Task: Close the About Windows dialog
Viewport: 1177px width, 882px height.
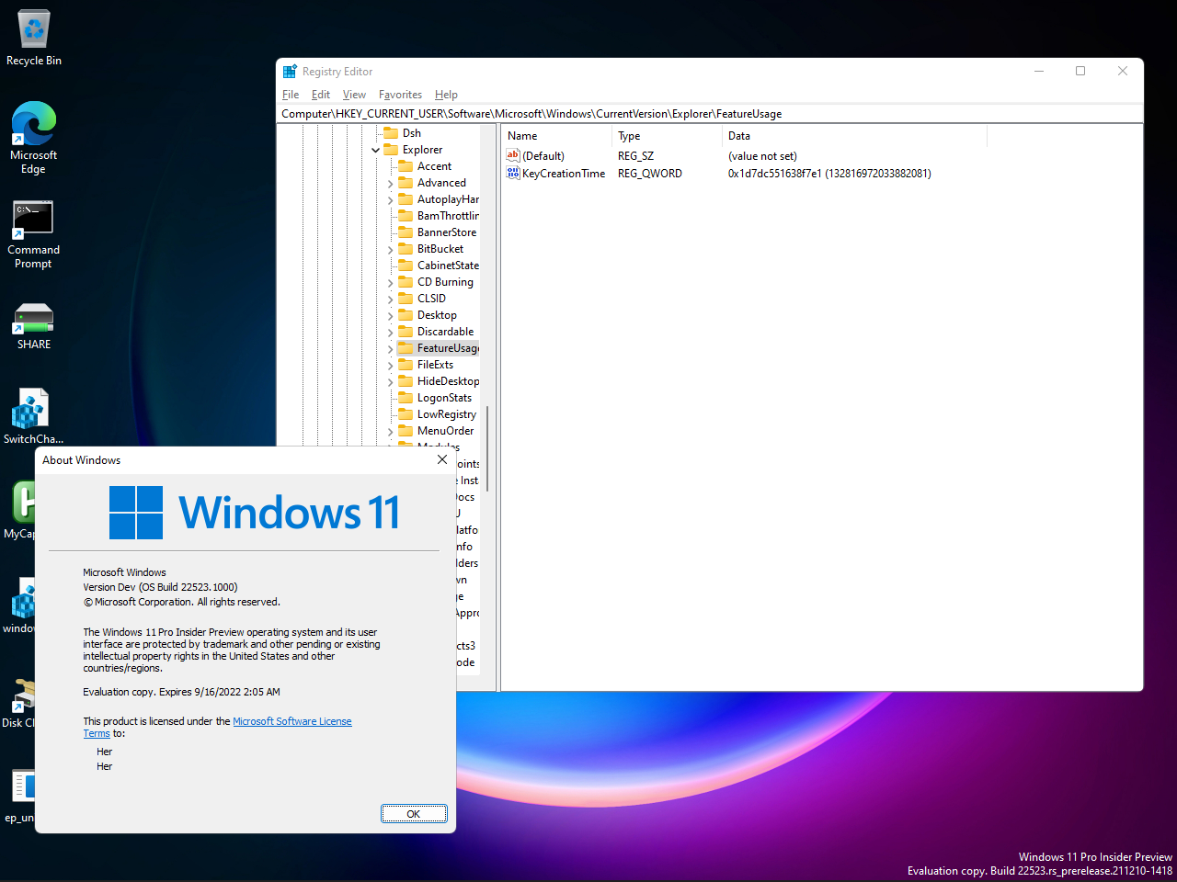Action: pyautogui.click(x=442, y=460)
